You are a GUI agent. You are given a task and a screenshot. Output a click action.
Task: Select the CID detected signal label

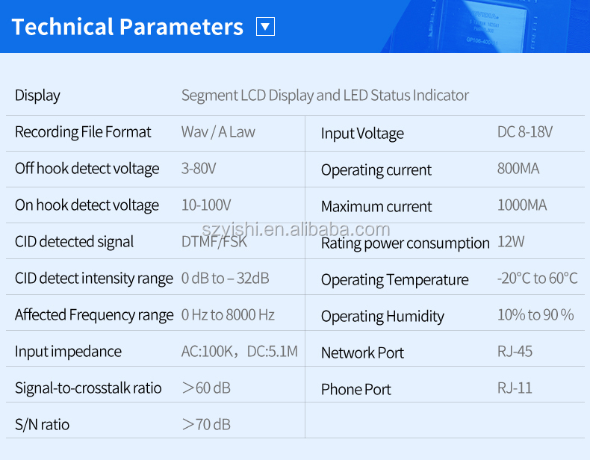(74, 242)
